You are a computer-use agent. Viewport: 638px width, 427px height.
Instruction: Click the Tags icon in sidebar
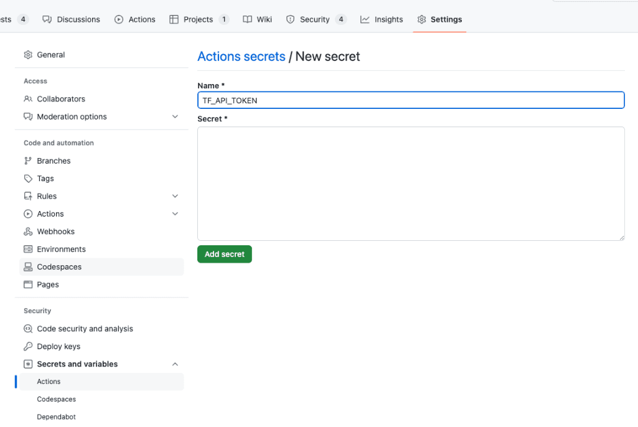click(28, 179)
